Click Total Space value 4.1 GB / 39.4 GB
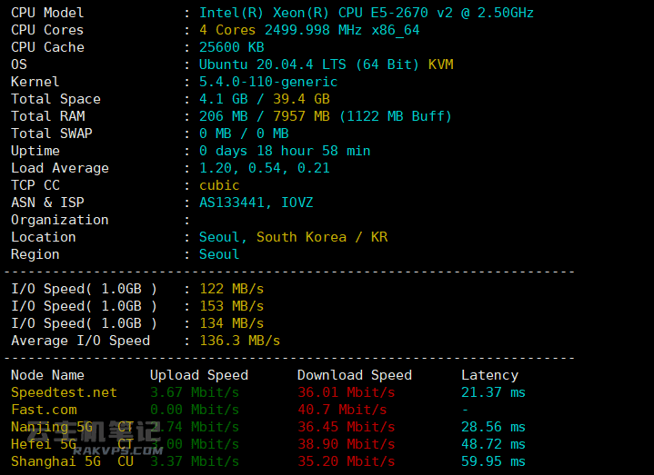Screen dimensions: 654x475 coord(265,99)
